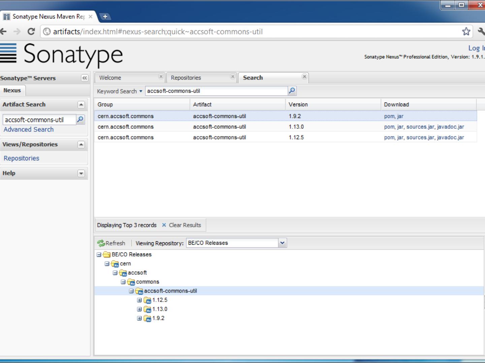The height and width of the screenshot is (363, 485).
Task: Open the Keyword Search type menu
Action: coord(120,91)
